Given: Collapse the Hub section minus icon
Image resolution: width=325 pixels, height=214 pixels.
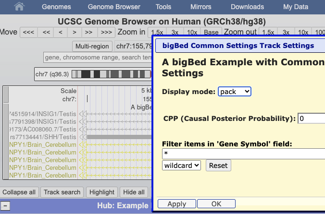Looking at the screenshot, I should tap(6, 206).
